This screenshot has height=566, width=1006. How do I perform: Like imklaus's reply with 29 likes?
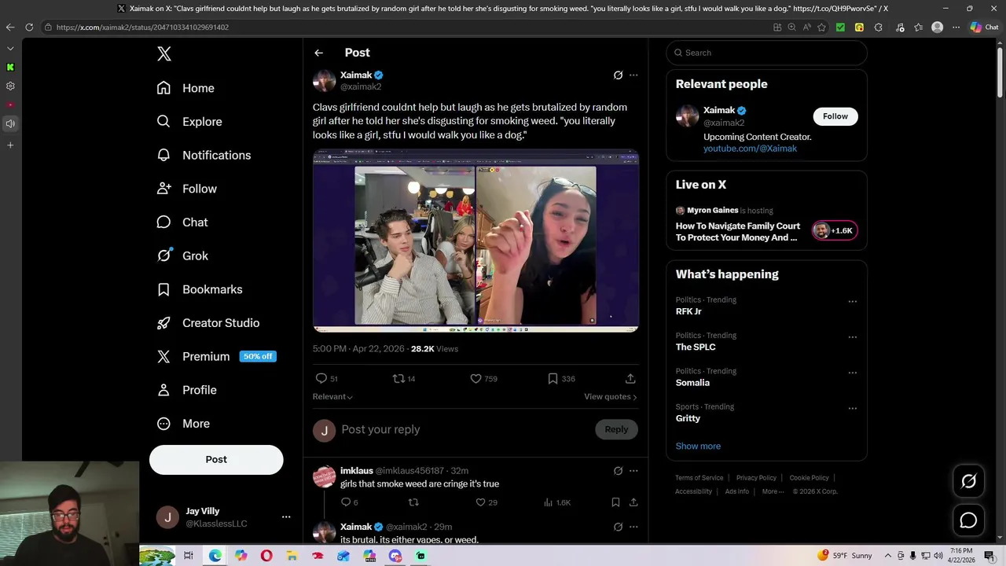click(x=481, y=502)
